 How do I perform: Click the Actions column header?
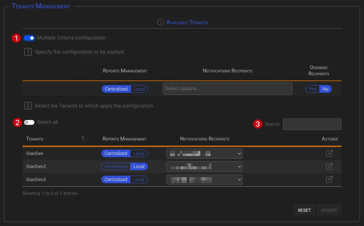click(329, 139)
